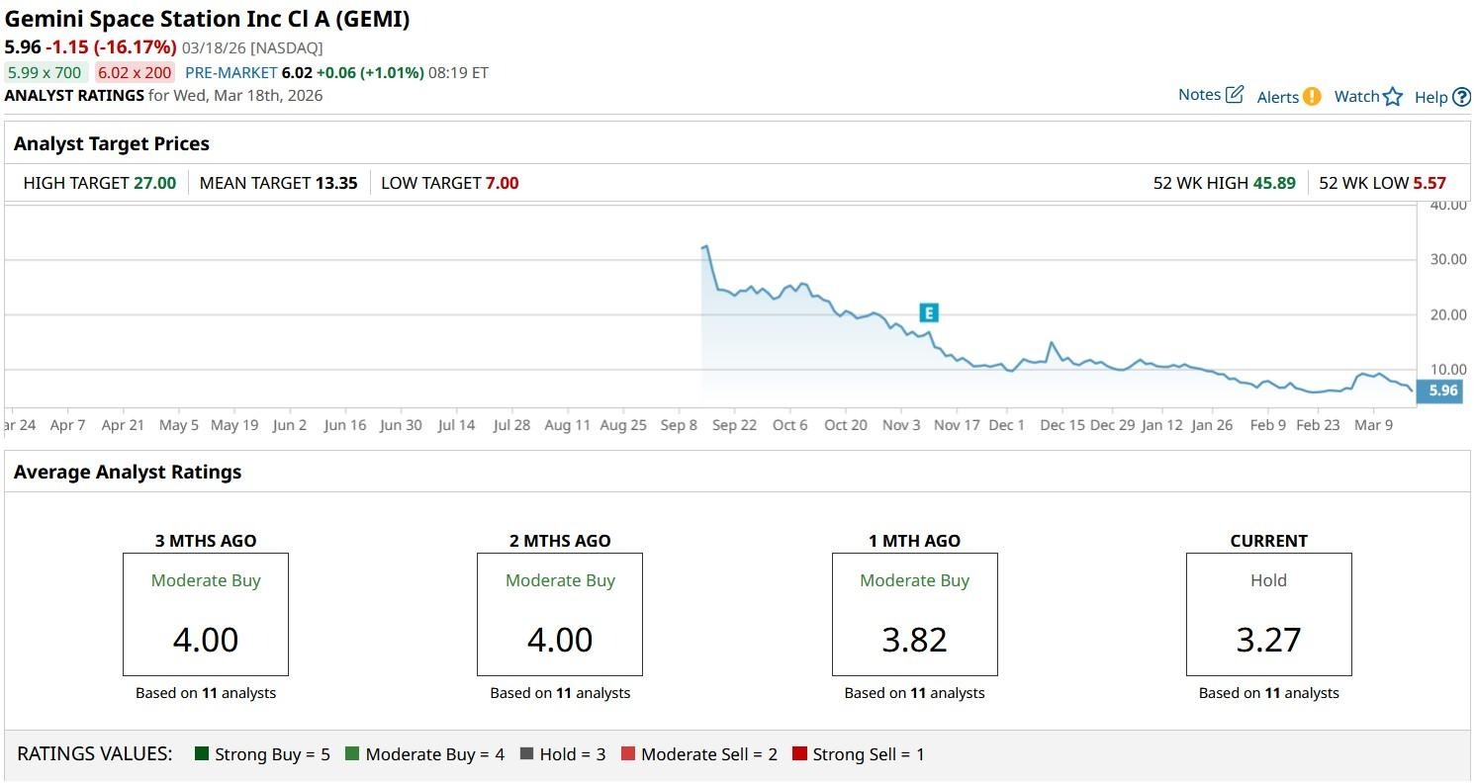Select the 3 MTHS AGO rating box
Image resolution: width=1476 pixels, height=784 pixels.
tap(206, 614)
